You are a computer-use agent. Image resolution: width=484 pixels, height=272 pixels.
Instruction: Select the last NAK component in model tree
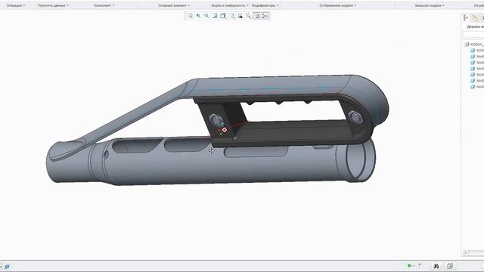click(477, 87)
